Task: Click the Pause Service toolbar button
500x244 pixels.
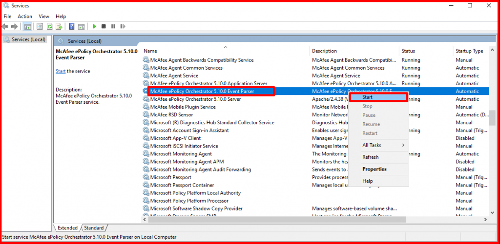Action: point(113,26)
